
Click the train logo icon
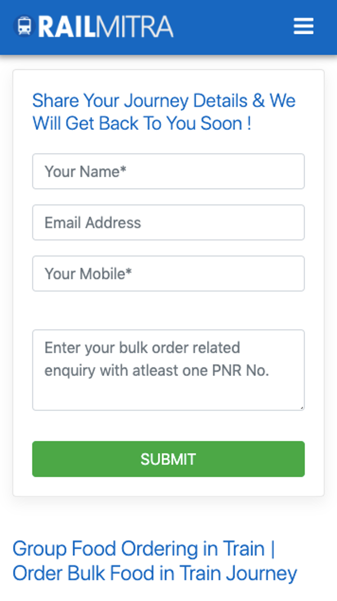click(24, 26)
